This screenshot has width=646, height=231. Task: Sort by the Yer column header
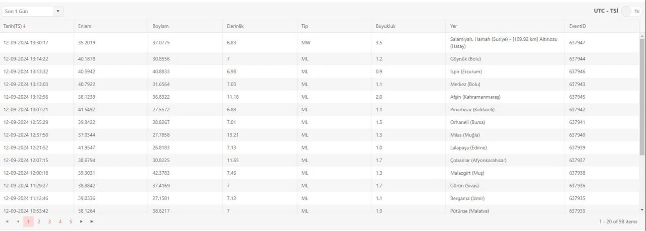pyautogui.click(x=453, y=26)
